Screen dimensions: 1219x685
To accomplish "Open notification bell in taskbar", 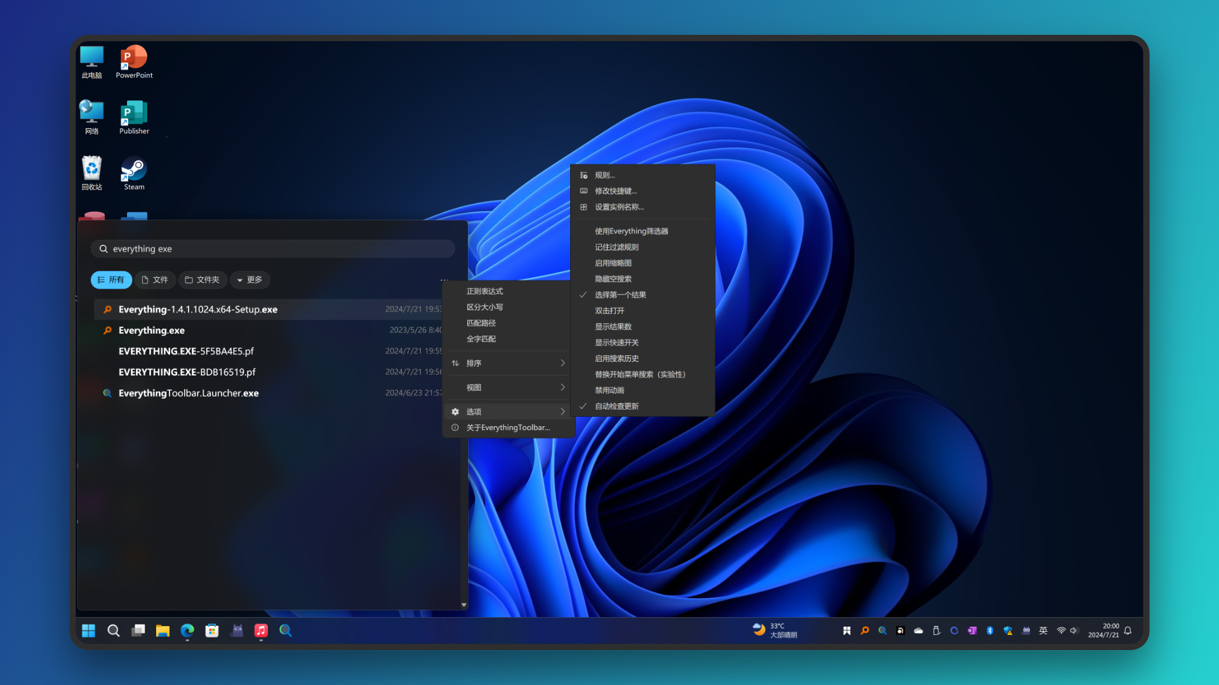I will 1128,630.
